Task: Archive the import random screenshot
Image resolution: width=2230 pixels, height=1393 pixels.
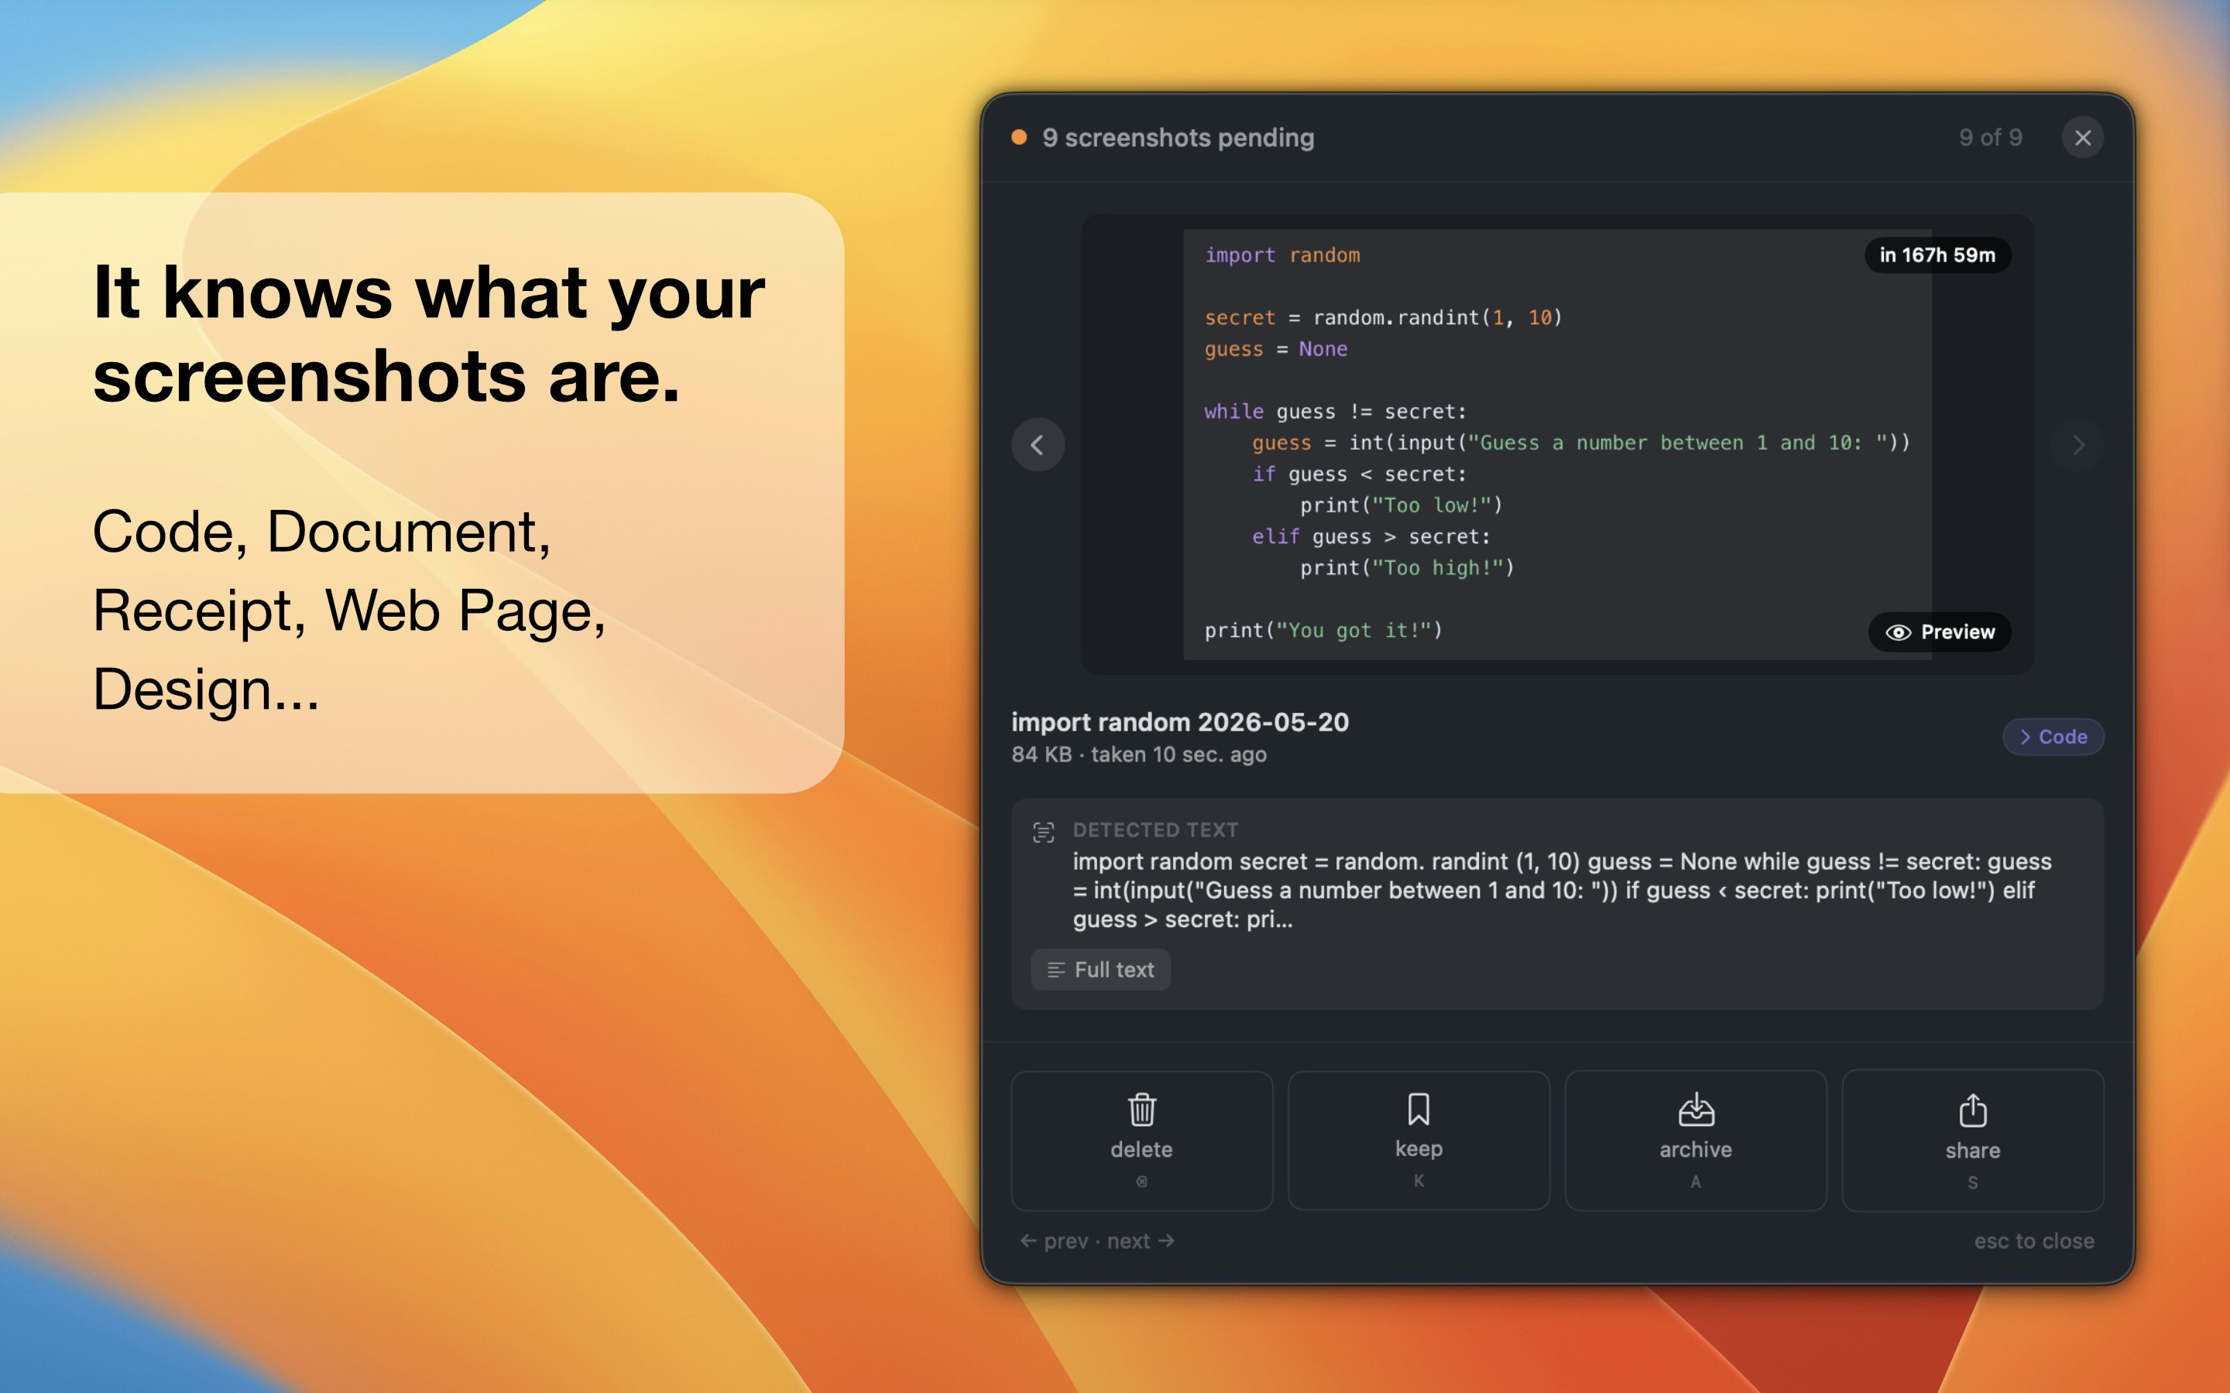Action: 1696,1141
